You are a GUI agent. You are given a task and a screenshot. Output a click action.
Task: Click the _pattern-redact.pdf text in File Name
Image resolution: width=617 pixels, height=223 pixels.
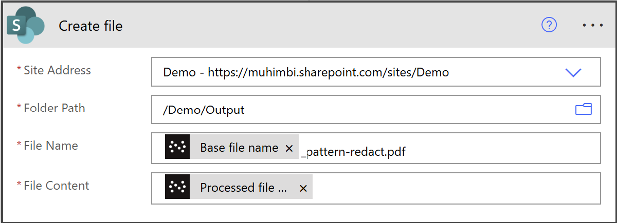click(x=353, y=152)
